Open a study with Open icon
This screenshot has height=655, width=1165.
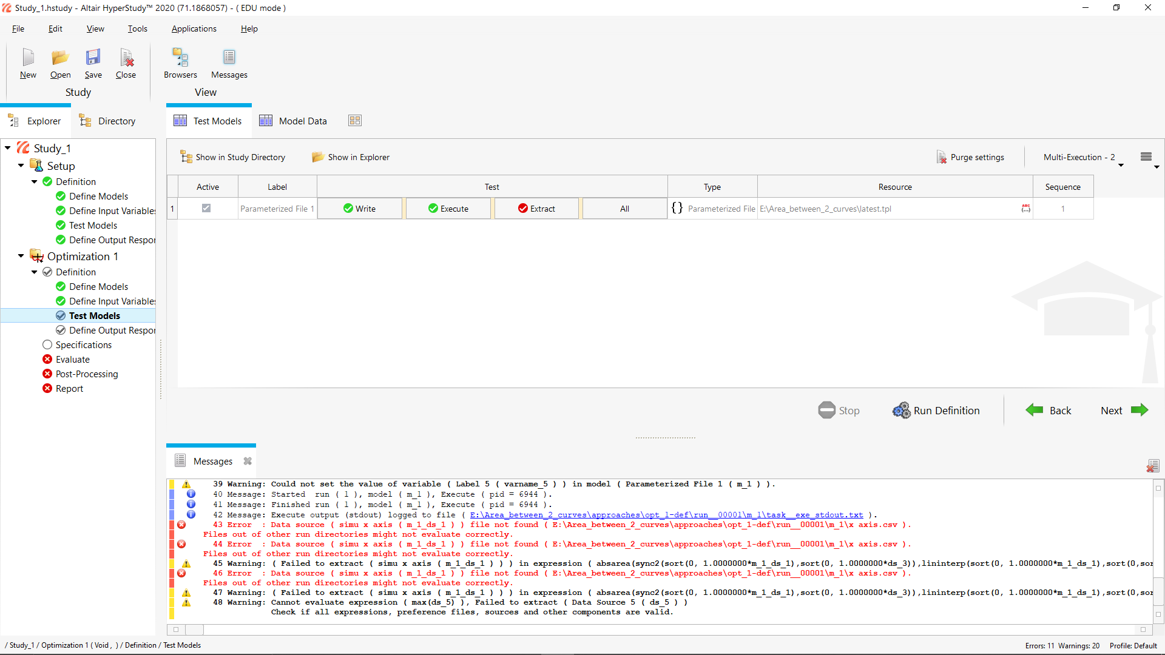click(x=60, y=58)
